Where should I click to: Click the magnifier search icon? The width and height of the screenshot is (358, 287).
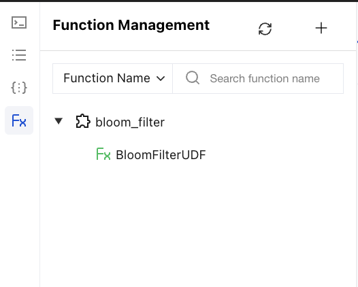tap(193, 78)
